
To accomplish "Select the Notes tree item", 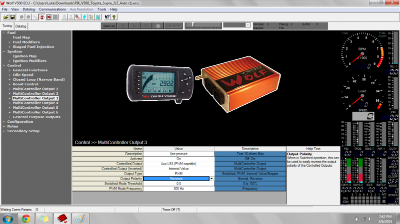I will pyautogui.click(x=12, y=127).
